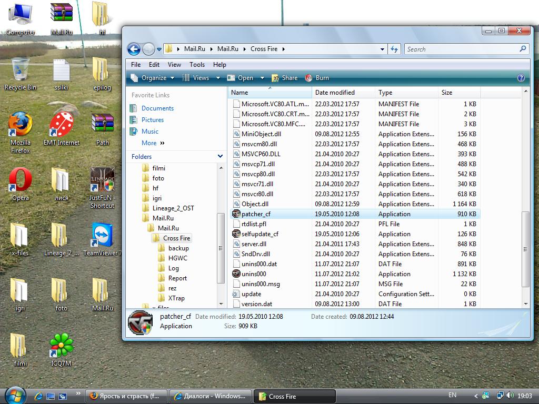This screenshot has height=404, width=539.
Task: Open the address bar history dropdown arrow
Action: [382, 49]
